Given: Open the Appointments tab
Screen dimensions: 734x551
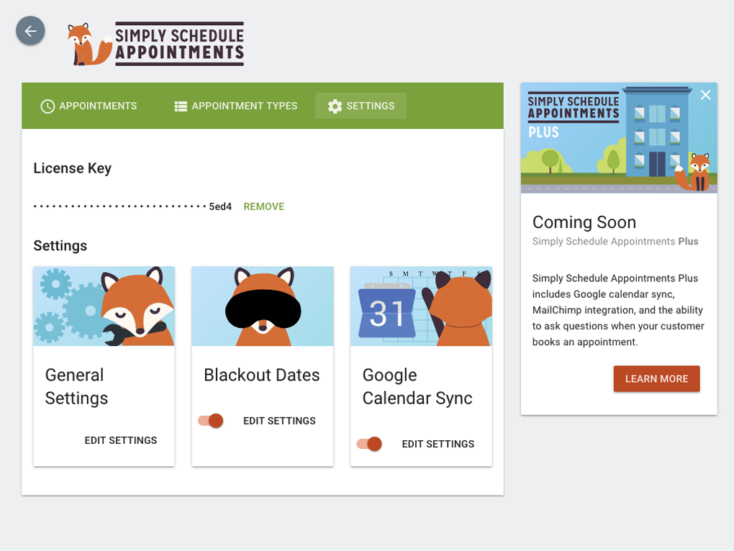Looking at the screenshot, I should (x=89, y=106).
